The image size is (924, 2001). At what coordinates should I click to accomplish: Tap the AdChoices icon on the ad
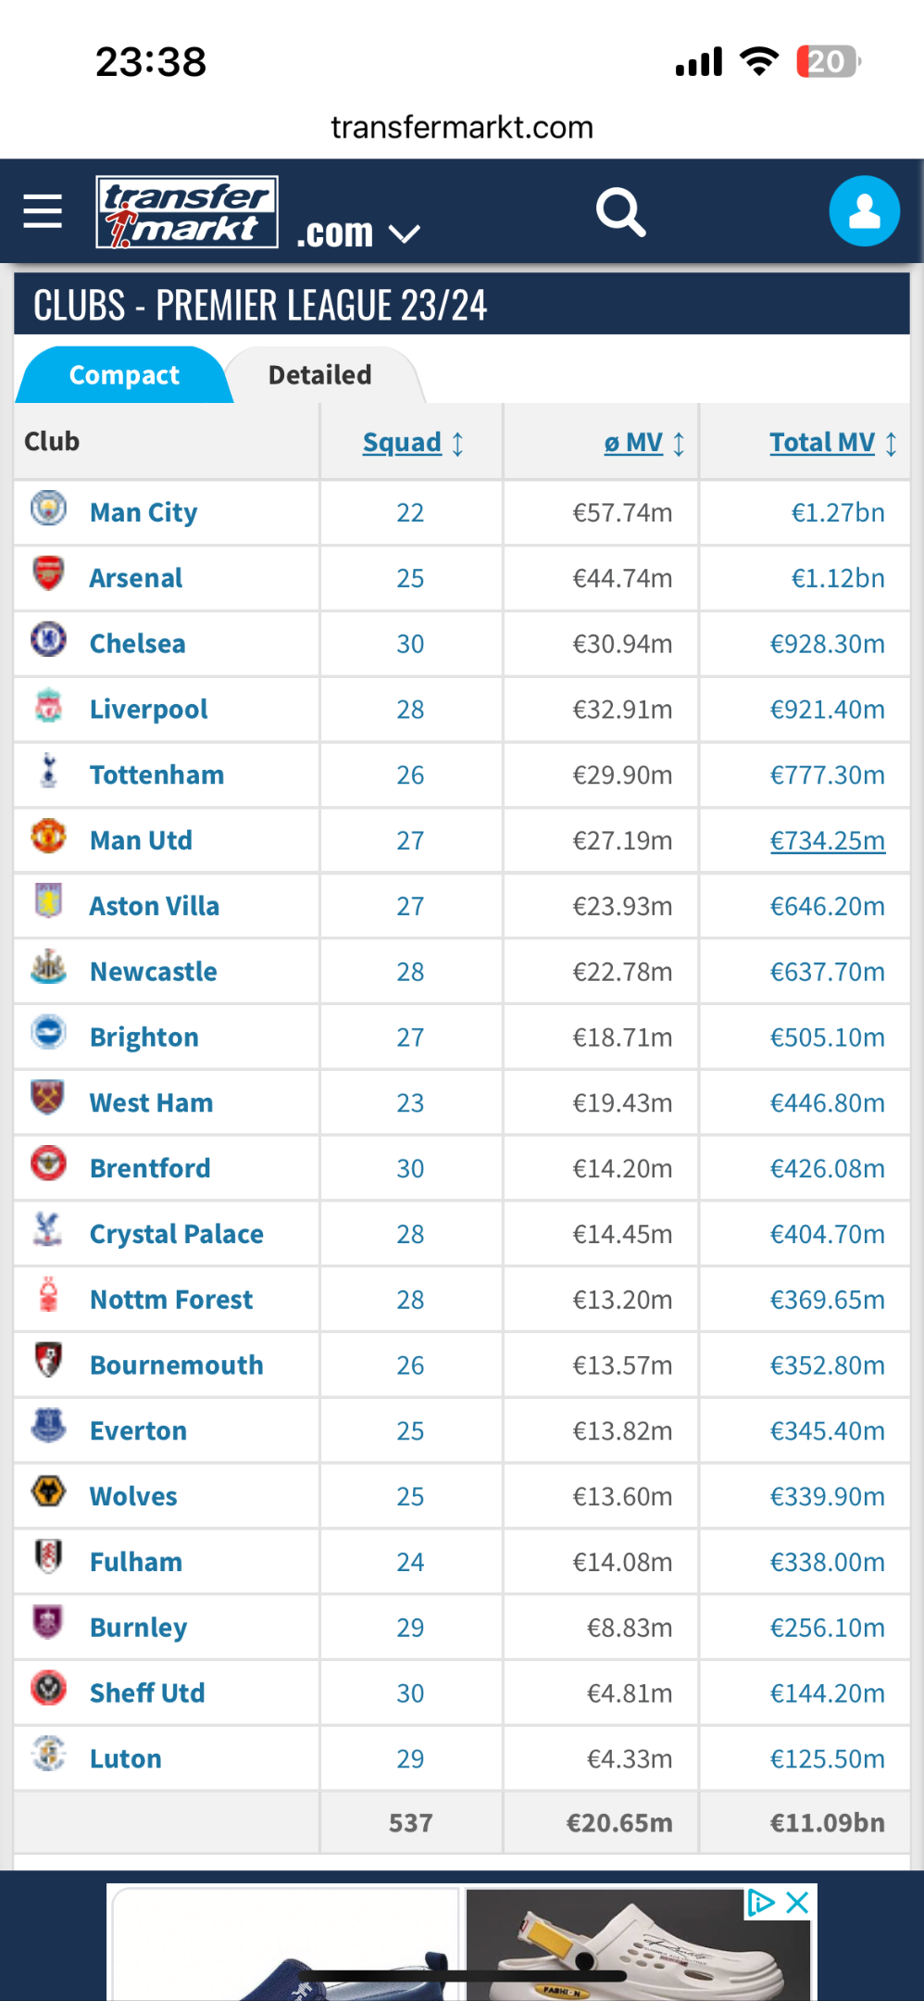[761, 1903]
